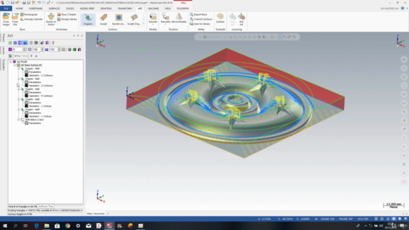
Task: Open the Surface toolpath tool
Action: (220, 19)
